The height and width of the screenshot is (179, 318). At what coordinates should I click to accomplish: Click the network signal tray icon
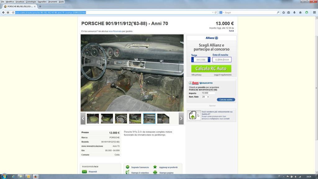click(300, 177)
